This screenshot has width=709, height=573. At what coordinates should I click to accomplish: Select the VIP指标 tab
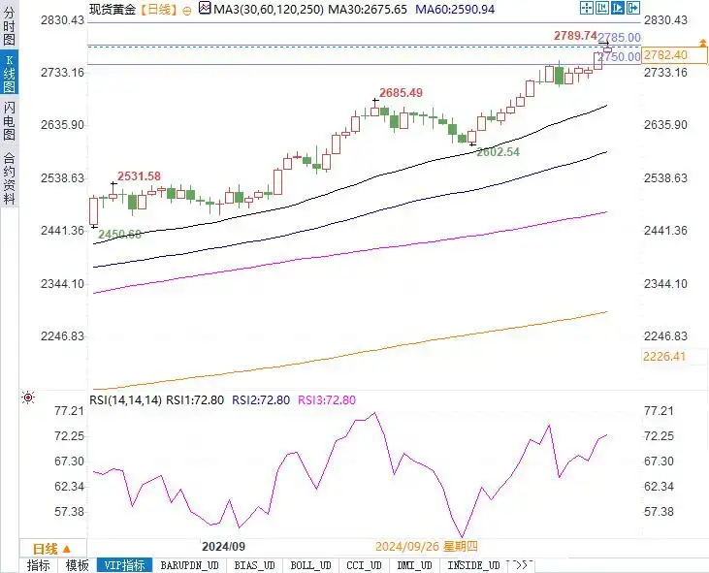pyautogui.click(x=125, y=565)
